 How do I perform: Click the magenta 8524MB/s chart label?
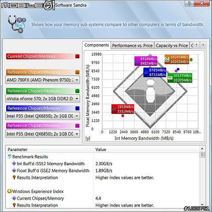(x=146, y=61)
